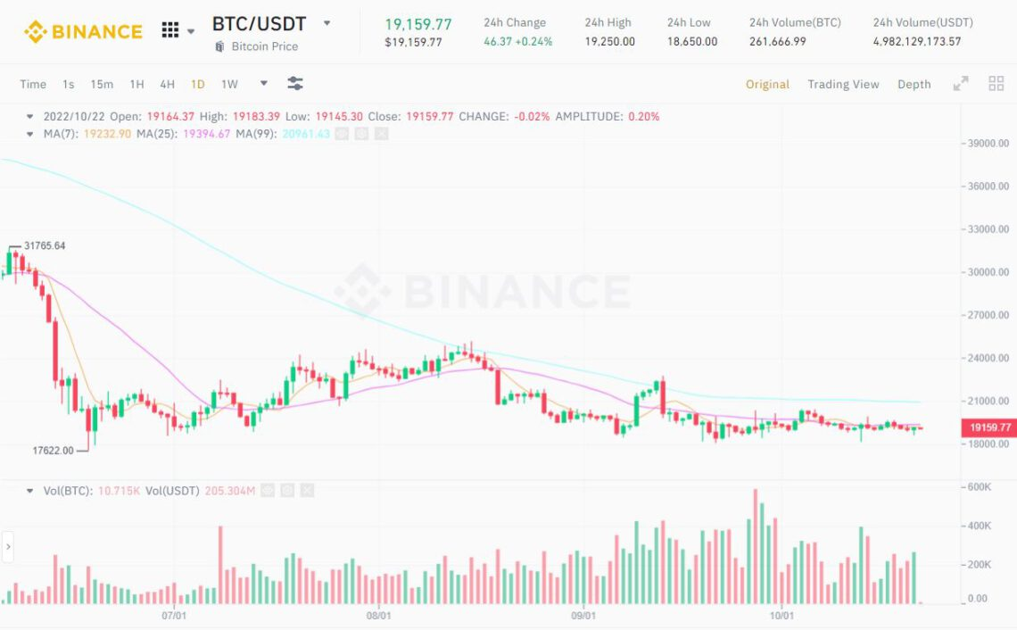Open the Bitcoin Price link

click(x=264, y=46)
